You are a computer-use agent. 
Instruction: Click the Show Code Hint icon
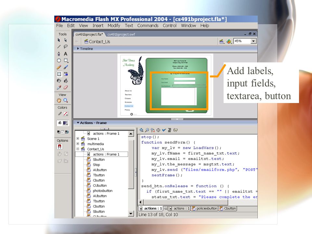[x=175, y=130]
